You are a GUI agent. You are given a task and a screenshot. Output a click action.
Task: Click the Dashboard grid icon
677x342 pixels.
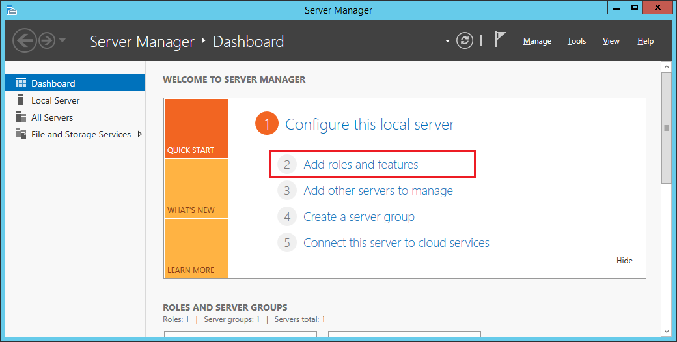(21, 83)
